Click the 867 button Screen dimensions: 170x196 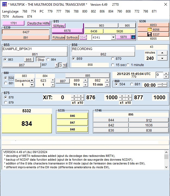tap(22, 65)
